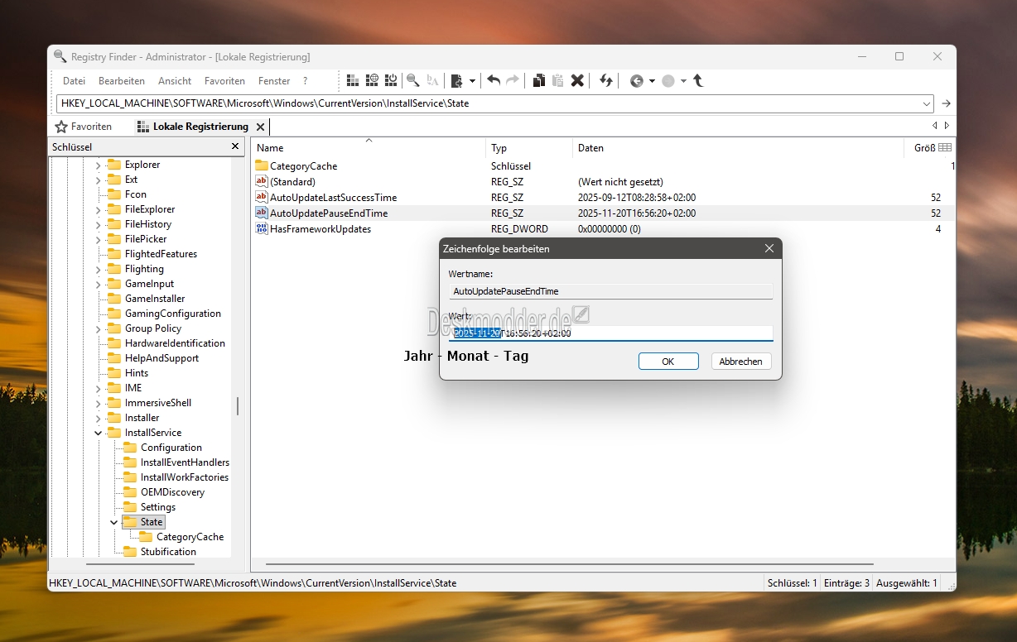Navigate back with the toolbar arrow

pyautogui.click(x=636, y=81)
